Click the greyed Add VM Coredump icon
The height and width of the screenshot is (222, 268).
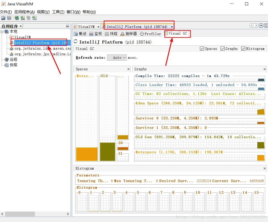pos(28,18)
